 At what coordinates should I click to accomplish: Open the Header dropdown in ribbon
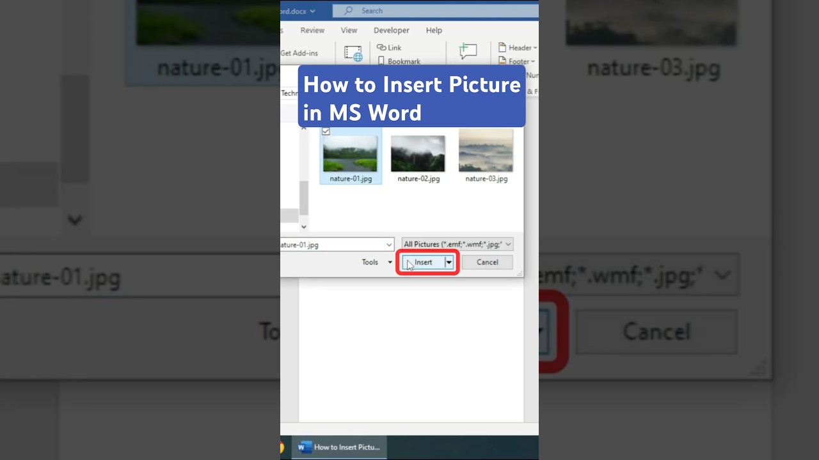coord(518,48)
